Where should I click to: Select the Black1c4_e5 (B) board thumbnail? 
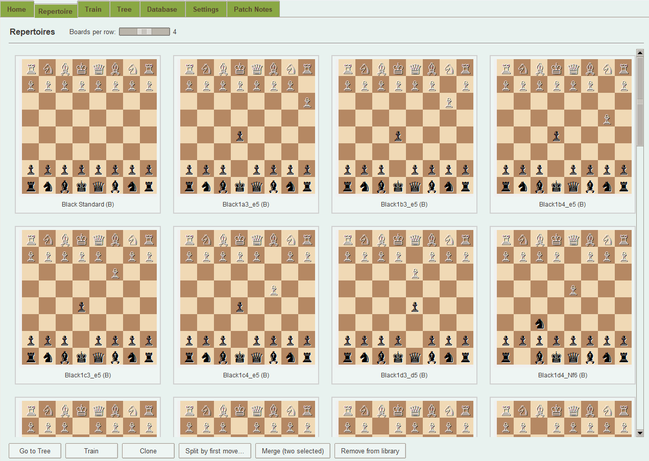tap(248, 297)
